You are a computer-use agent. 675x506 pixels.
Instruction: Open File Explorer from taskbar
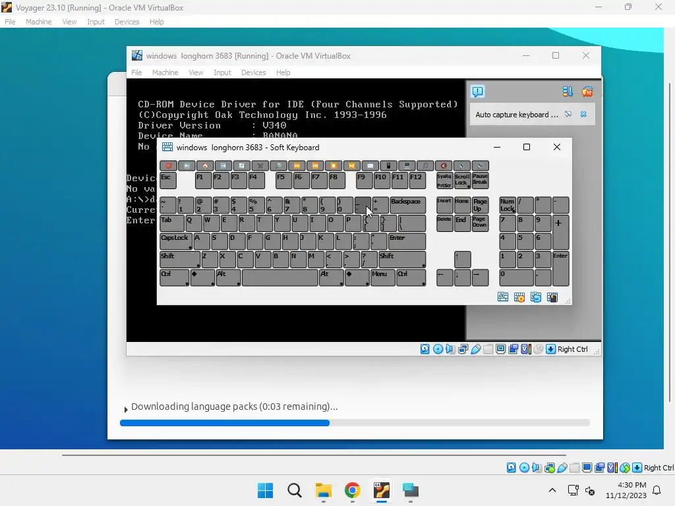(x=323, y=490)
